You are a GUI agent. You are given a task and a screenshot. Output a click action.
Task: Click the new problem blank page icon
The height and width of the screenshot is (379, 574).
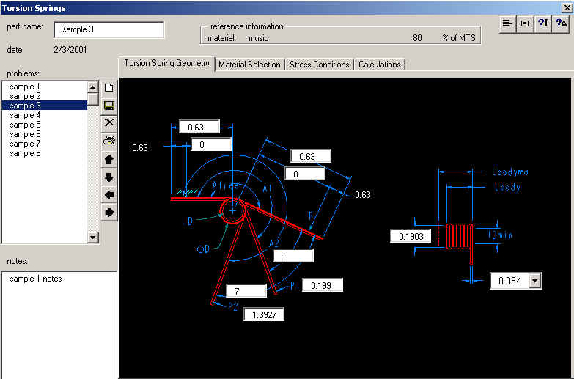109,88
